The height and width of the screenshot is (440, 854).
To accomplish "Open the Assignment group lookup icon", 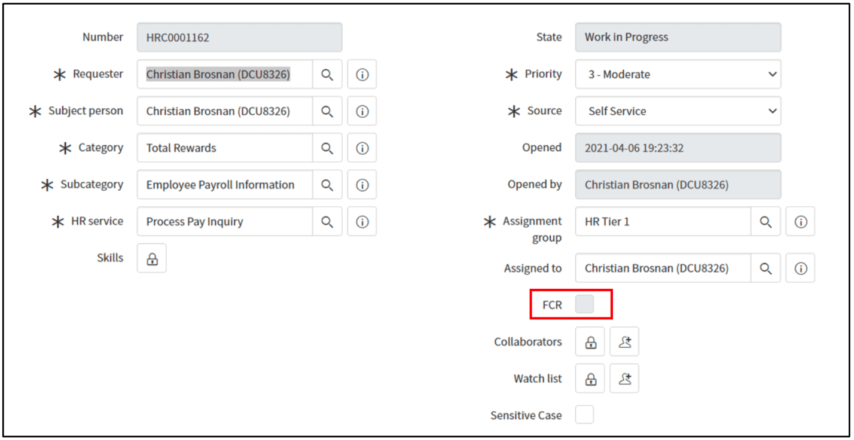I will pyautogui.click(x=765, y=221).
